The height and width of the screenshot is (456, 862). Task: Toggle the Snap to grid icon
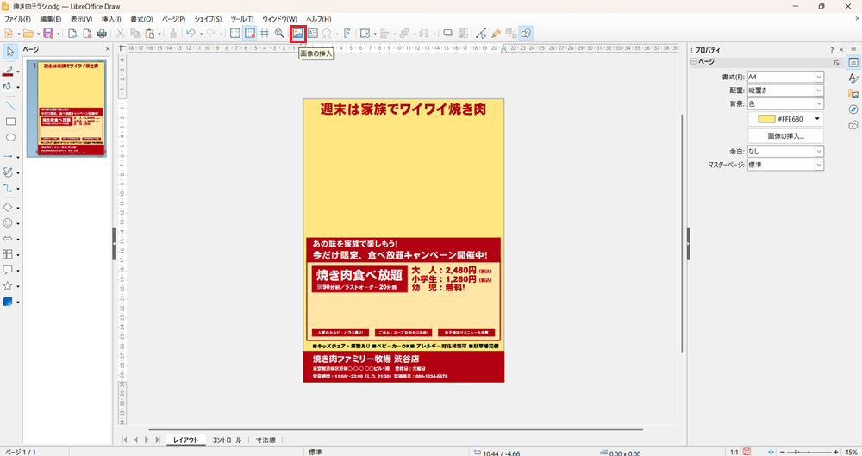coord(250,34)
